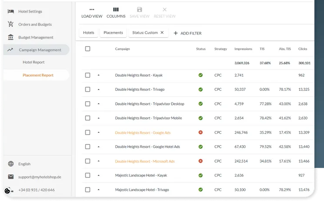Screen dimensions: 324x202
Task: Check the Double Heights Resort - Trivago row
Action: coord(88,90)
